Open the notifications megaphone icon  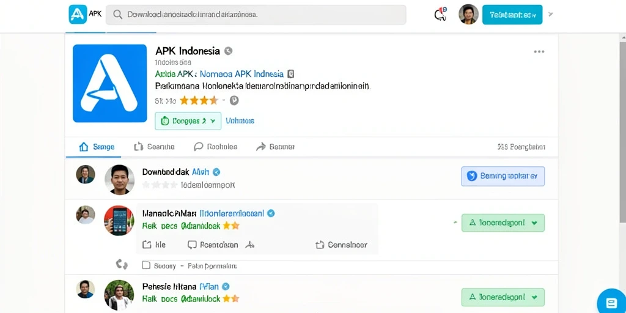coord(440,14)
